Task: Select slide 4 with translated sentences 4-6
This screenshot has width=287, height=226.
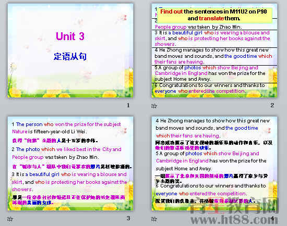Action: point(214,164)
